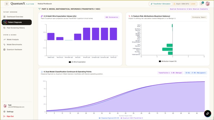Screen dimensions: 214x120
Task: Click the VQC Statevector badge
Action: click(x=112, y=17)
